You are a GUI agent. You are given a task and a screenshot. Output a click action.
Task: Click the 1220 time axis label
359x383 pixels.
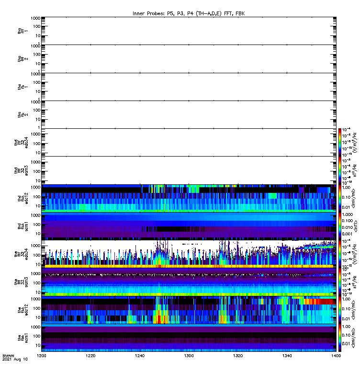90,356
